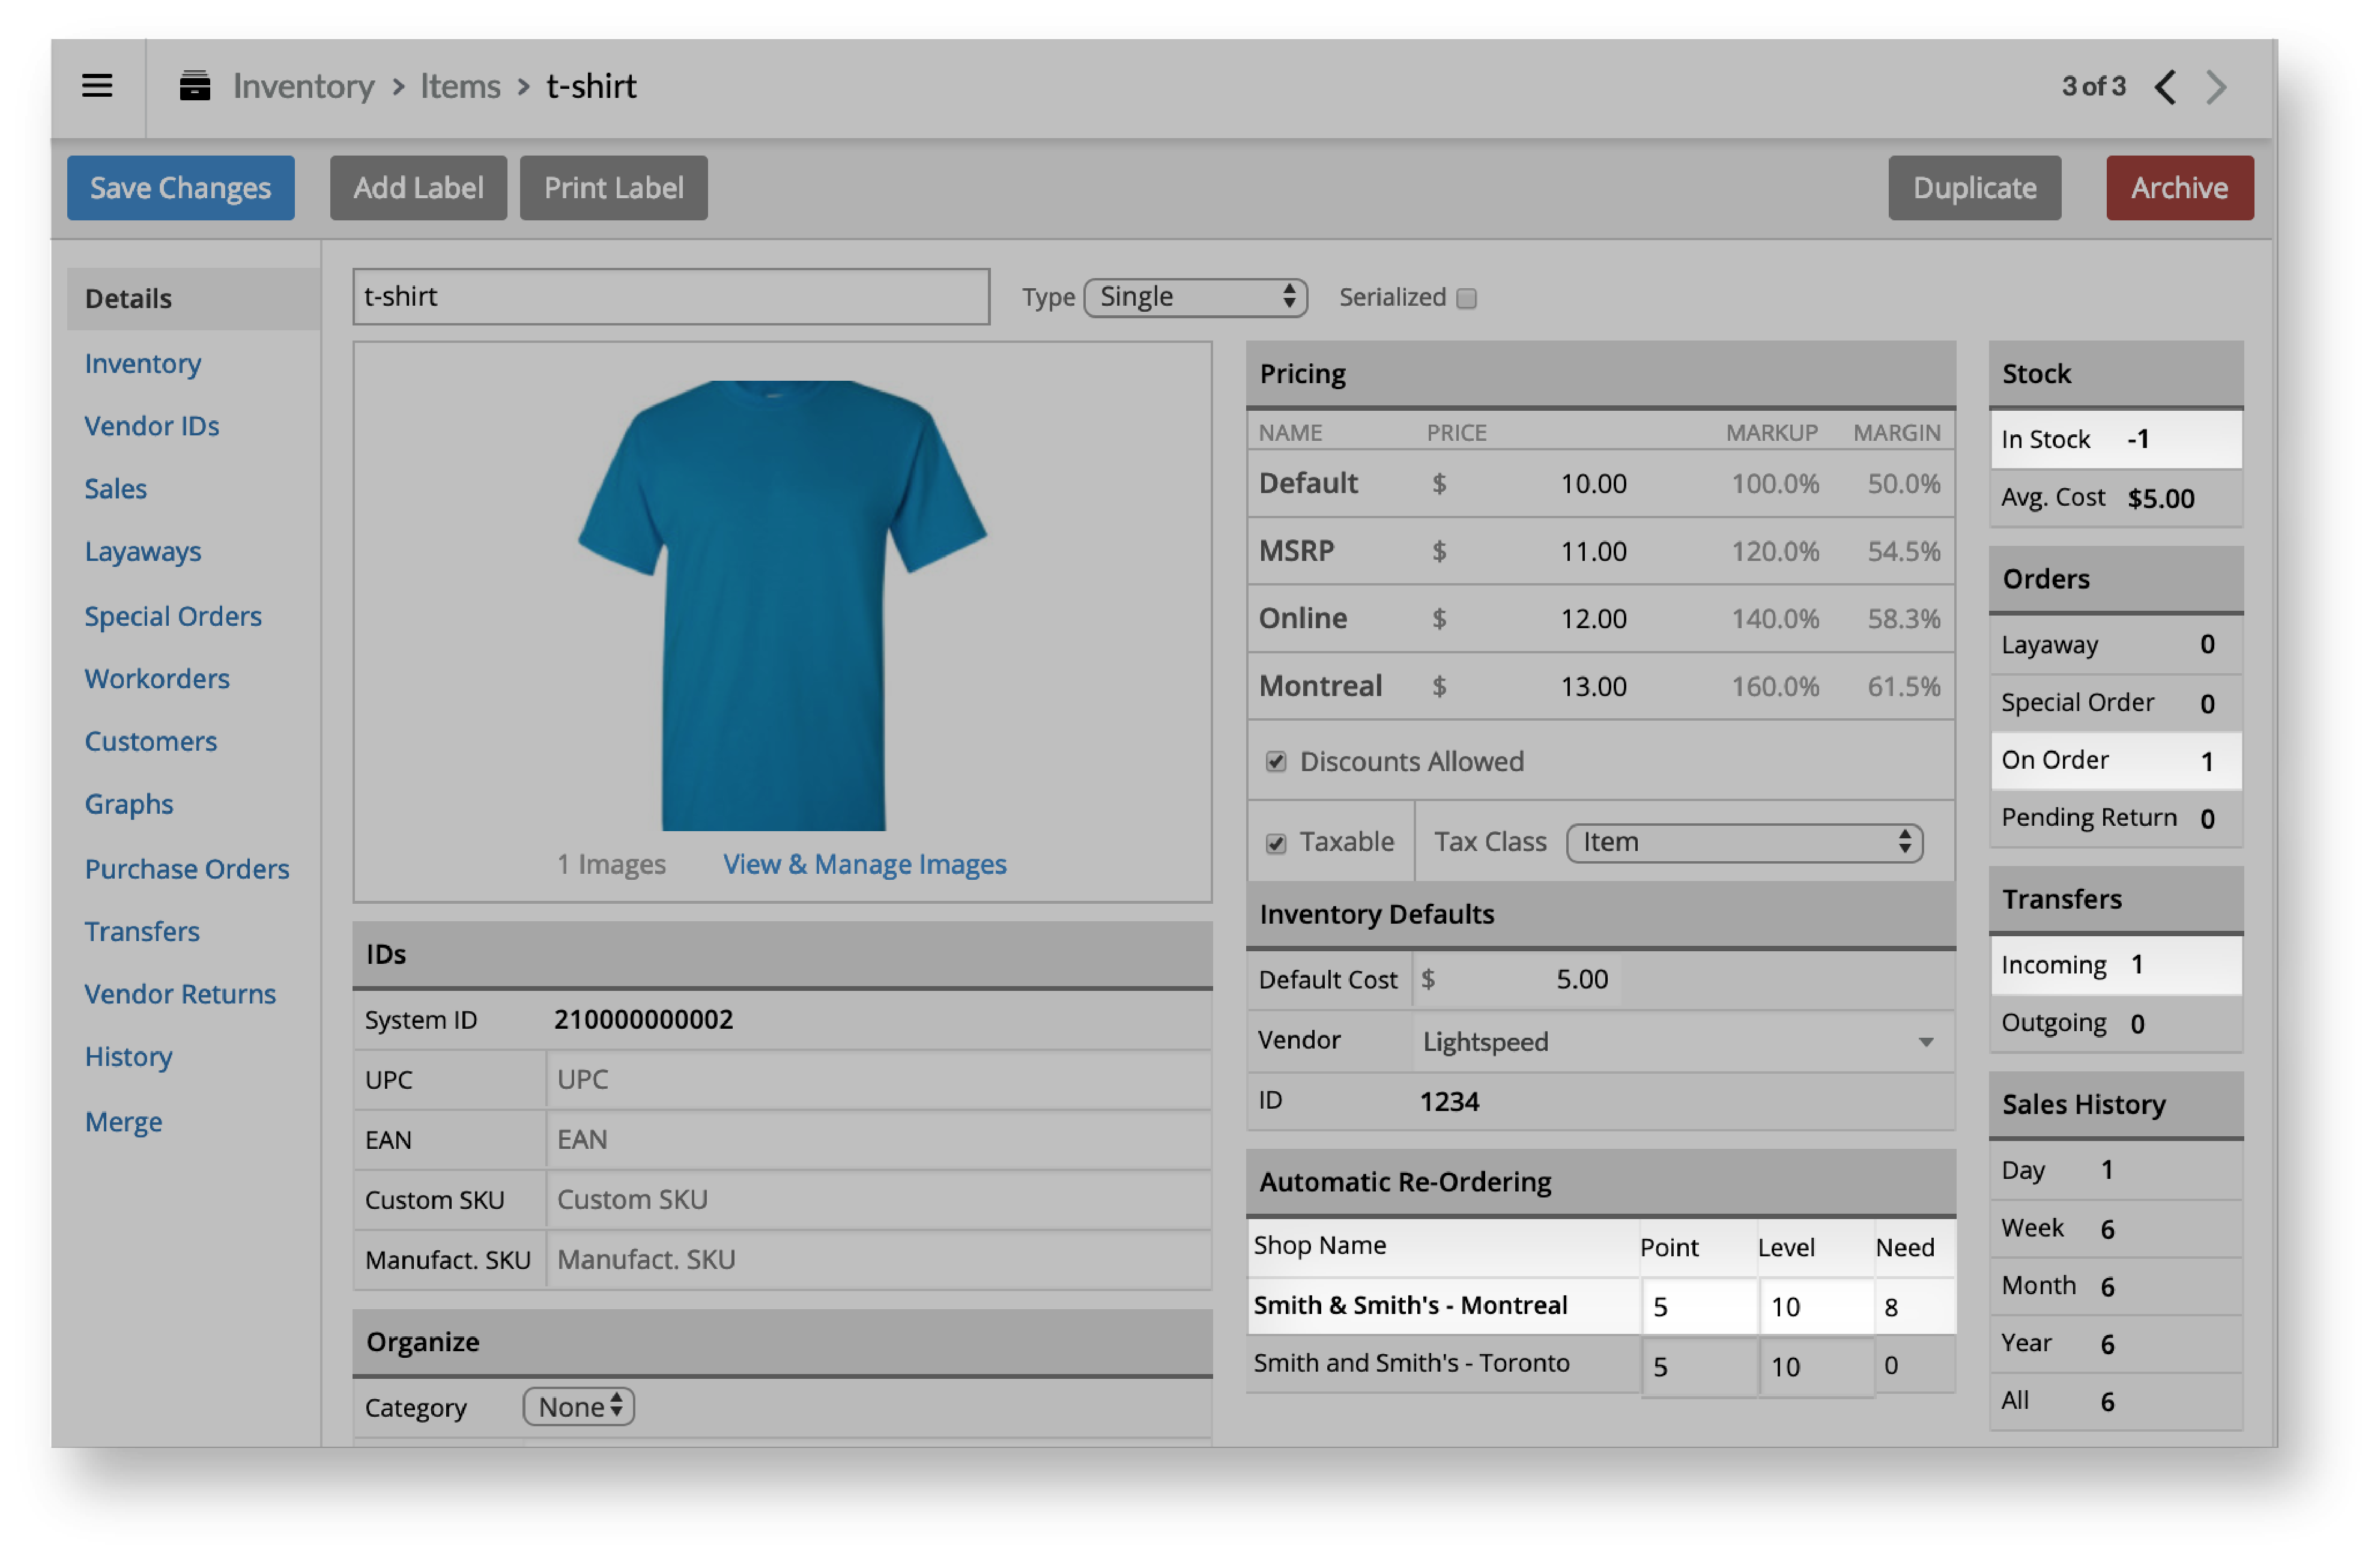2380x1562 pixels.
Task: Click the inventory box icon in breadcrumb
Action: 195,86
